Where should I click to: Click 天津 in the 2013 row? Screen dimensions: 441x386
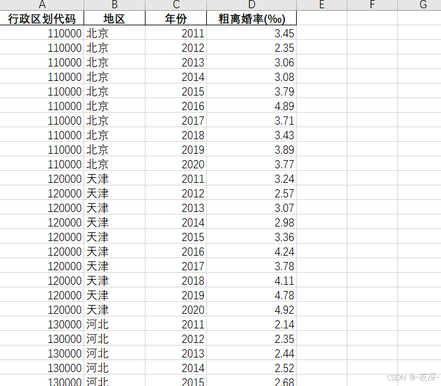click(115, 208)
